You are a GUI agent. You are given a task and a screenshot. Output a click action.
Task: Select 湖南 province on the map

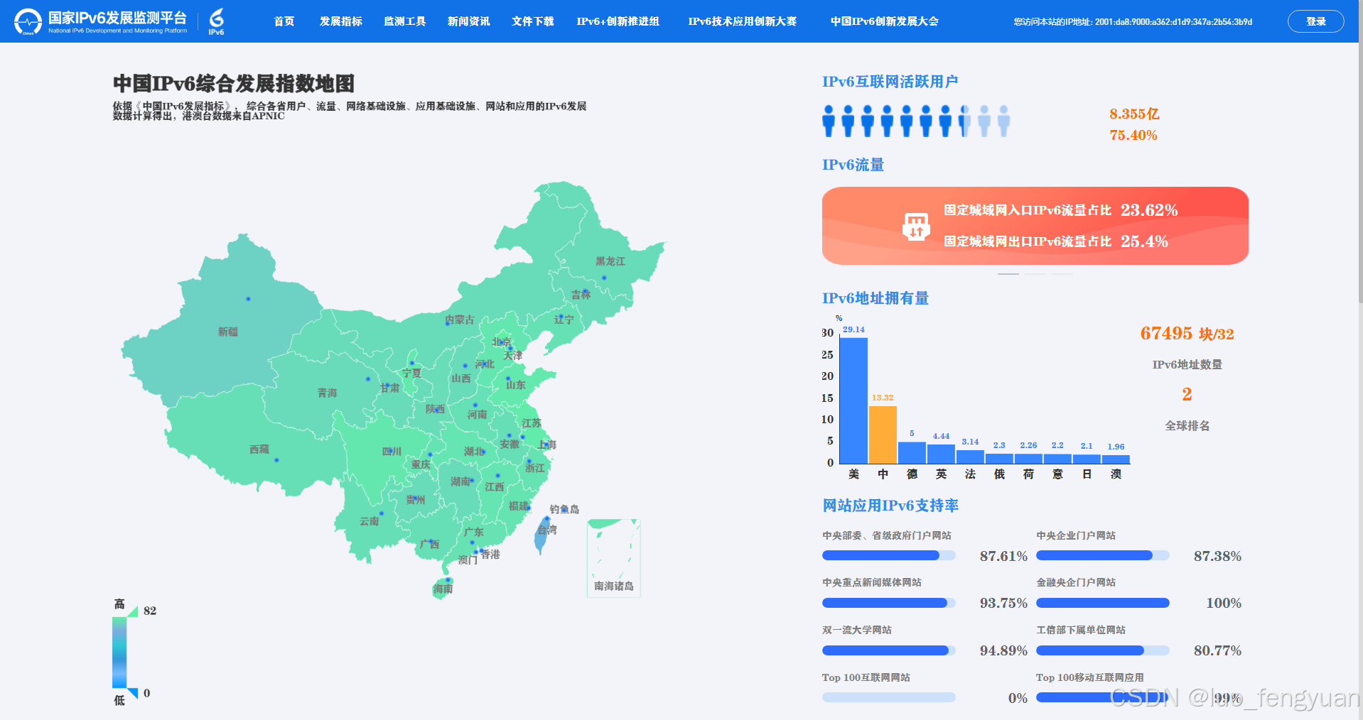point(460,481)
